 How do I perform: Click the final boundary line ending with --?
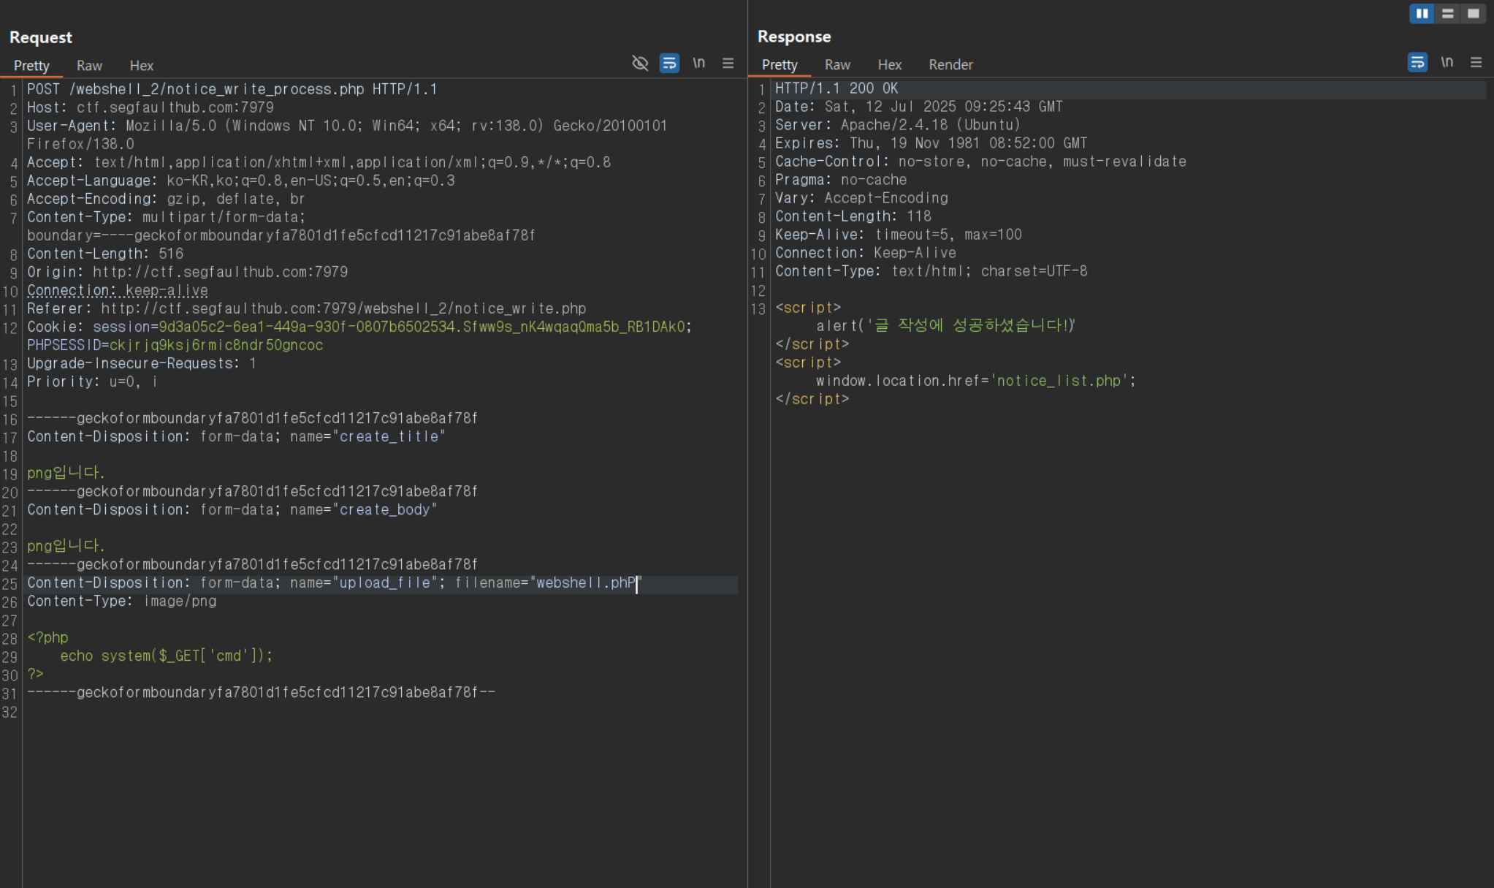[262, 692]
